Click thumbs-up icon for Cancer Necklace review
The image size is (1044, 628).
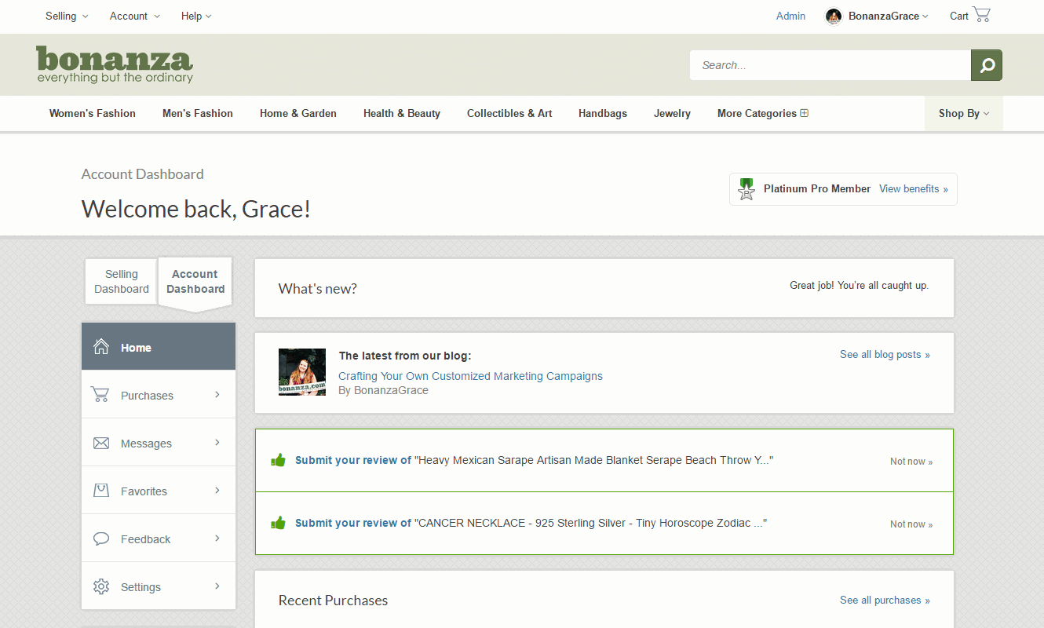pos(278,523)
